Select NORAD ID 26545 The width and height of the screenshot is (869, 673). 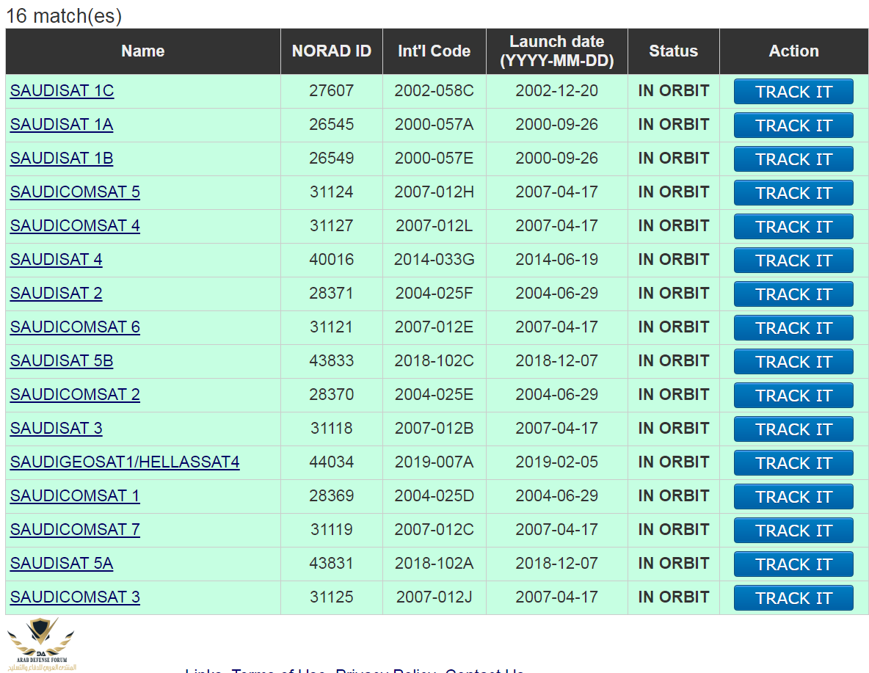[332, 125]
